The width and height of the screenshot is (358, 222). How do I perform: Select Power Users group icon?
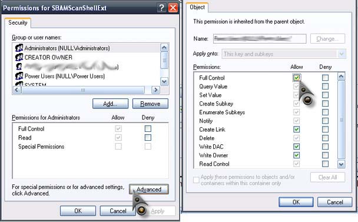tap(19, 76)
